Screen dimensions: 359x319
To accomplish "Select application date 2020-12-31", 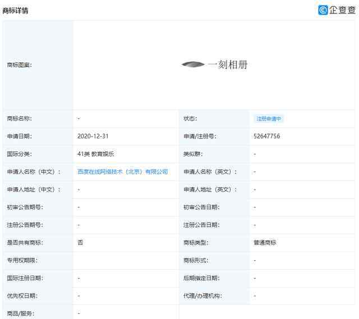I will click(x=93, y=136).
